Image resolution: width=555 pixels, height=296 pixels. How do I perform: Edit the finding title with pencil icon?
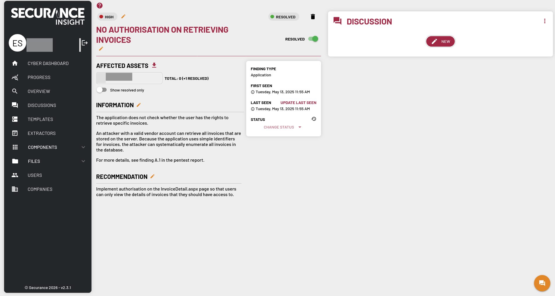coord(101,49)
